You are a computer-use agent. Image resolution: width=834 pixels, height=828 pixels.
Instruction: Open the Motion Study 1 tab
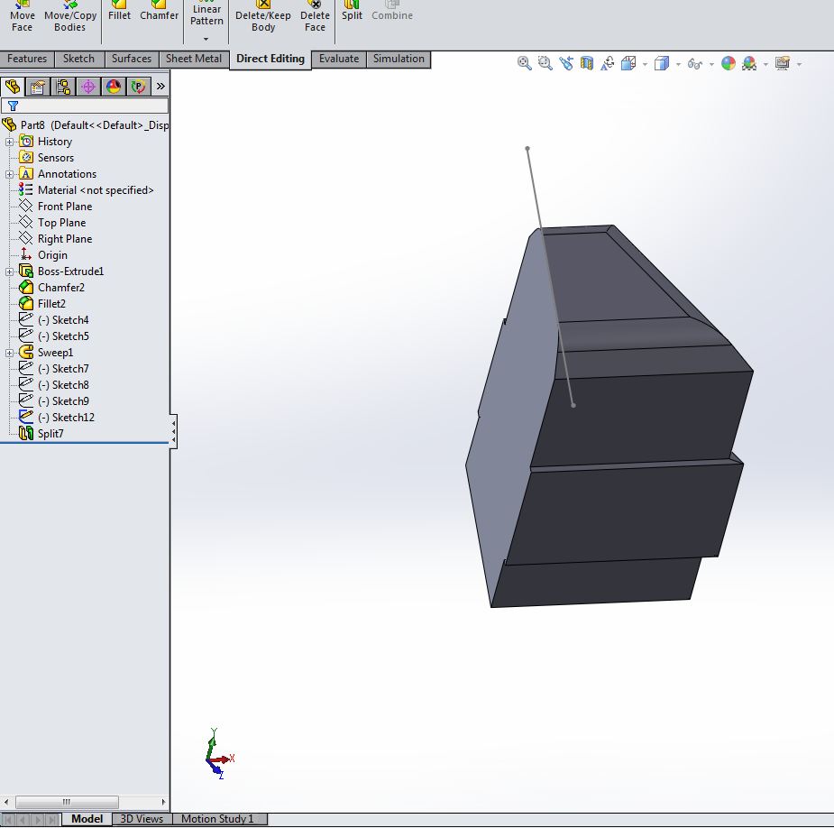pos(217,819)
